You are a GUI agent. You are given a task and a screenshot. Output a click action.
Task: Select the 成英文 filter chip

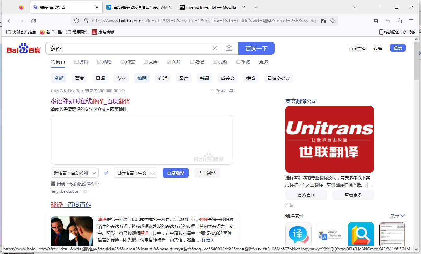[228, 78]
